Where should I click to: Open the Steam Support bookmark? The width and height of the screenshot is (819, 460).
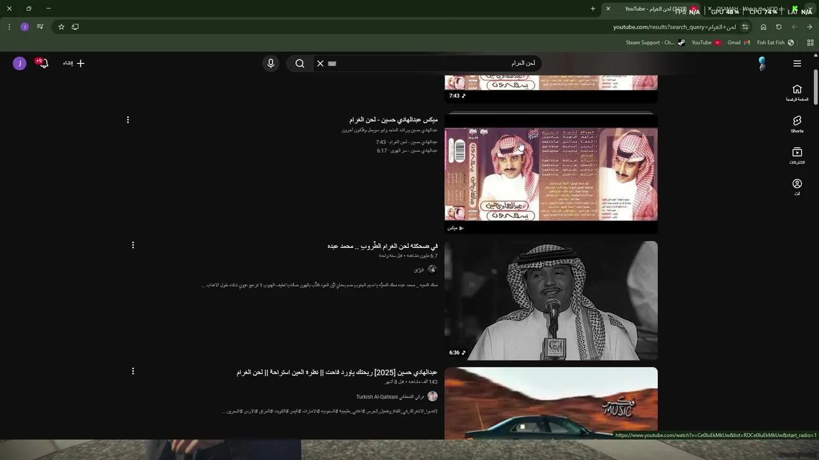(655, 43)
